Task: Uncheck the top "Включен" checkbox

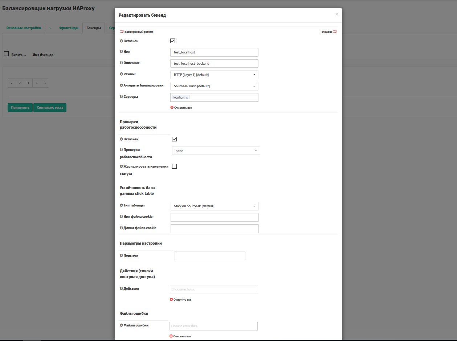Action: tap(172, 41)
